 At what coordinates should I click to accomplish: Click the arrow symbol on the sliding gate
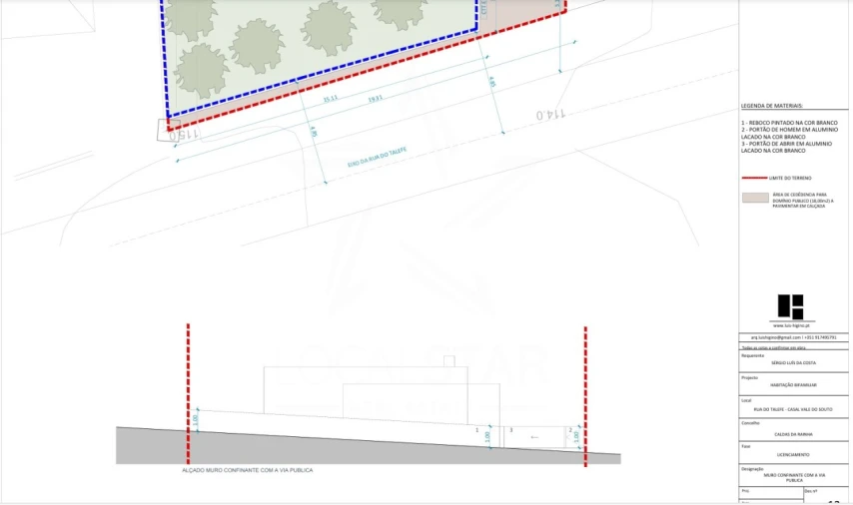(535, 436)
